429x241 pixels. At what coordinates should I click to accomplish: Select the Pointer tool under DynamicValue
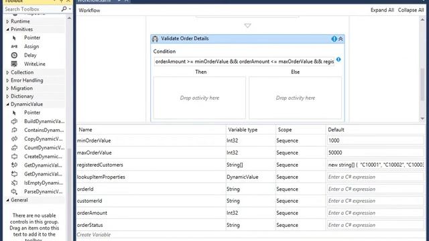click(x=14, y=113)
